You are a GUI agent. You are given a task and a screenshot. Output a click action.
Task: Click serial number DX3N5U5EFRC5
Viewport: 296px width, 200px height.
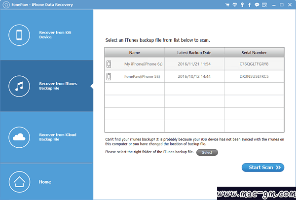254,76
